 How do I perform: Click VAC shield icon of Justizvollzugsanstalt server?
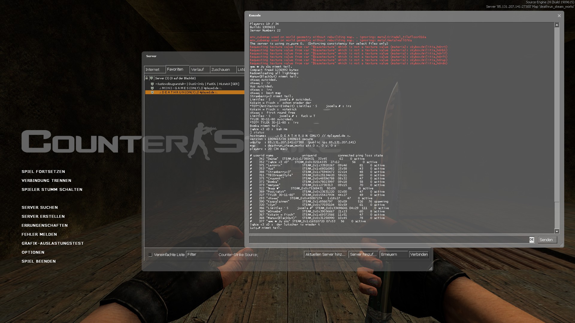[152, 84]
